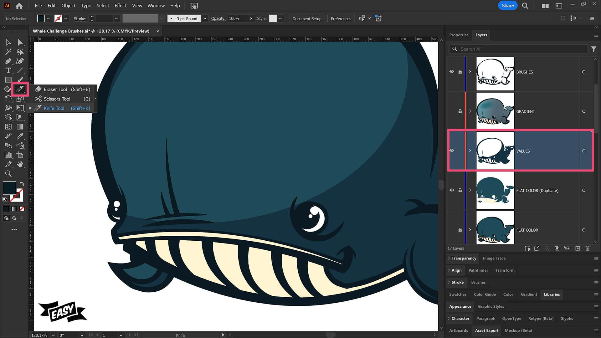The width and height of the screenshot is (601, 338).
Task: Select the Rectangle tool
Action: pyautogui.click(x=8, y=80)
